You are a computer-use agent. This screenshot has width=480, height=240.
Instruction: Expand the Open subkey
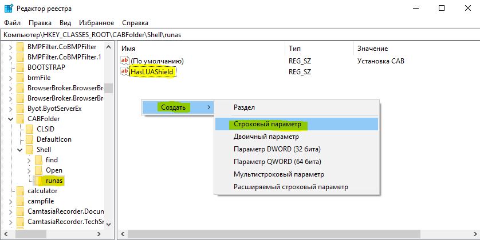pyautogui.click(x=29, y=170)
